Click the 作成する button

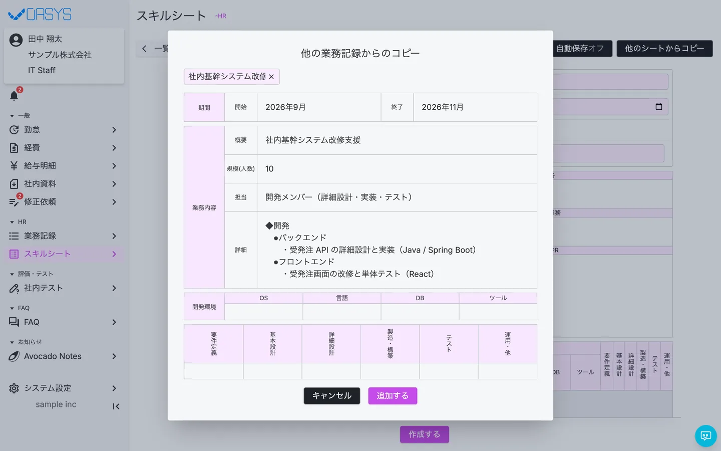pyautogui.click(x=424, y=434)
